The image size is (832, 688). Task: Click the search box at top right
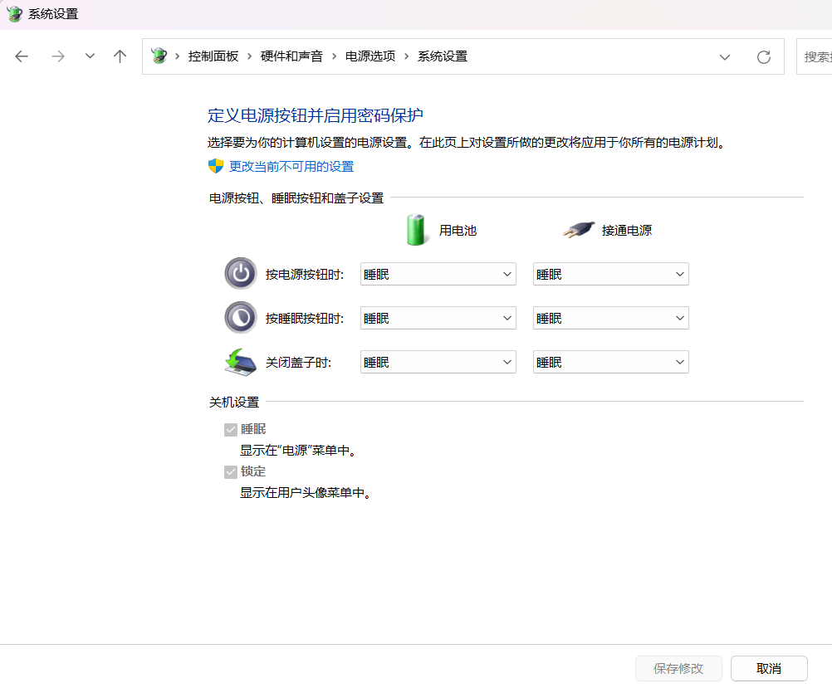pos(815,56)
